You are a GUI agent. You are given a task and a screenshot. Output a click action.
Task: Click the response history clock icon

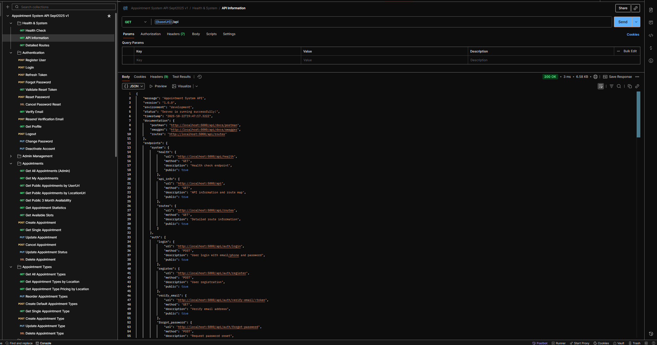pos(200,77)
